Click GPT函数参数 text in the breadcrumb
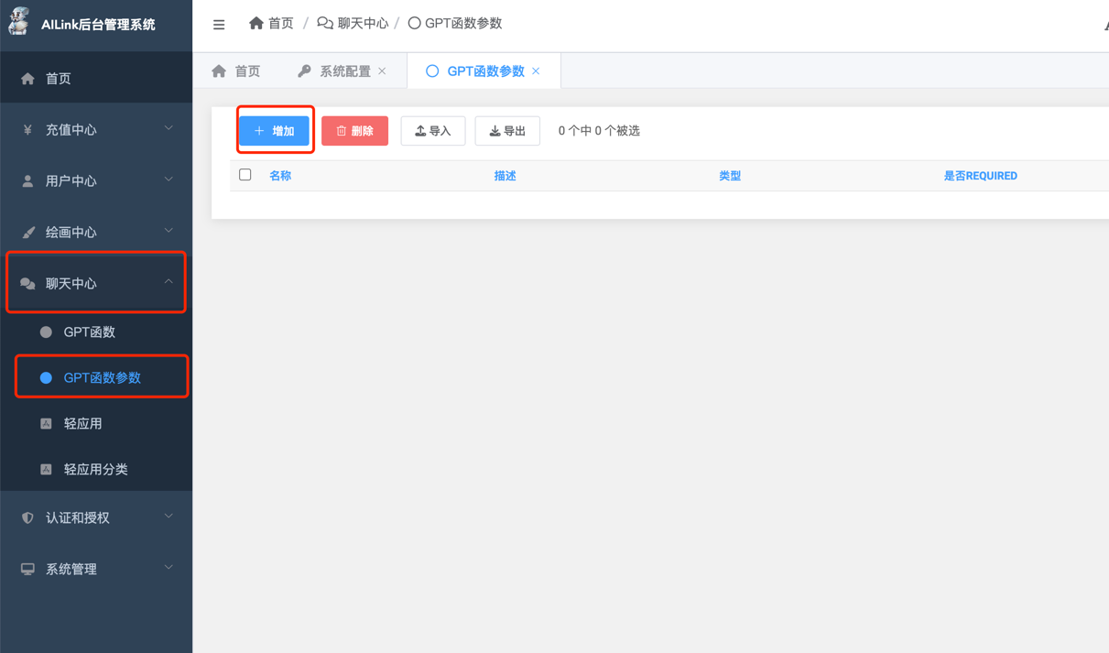1109x653 pixels. (x=463, y=23)
